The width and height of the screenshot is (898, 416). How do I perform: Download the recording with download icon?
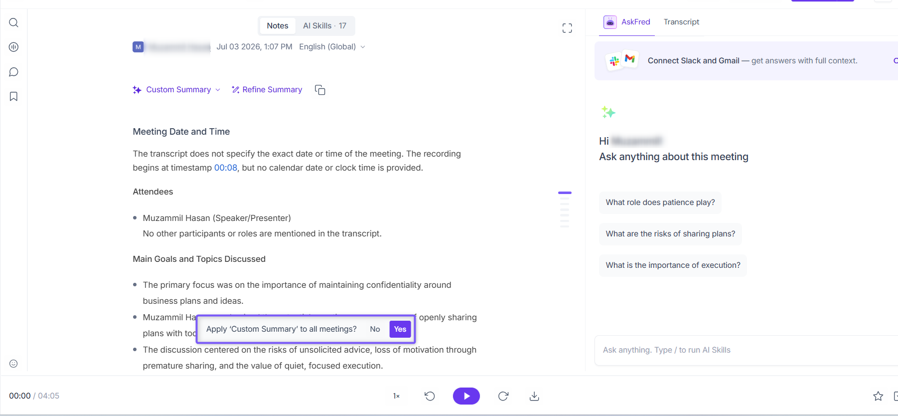(534, 396)
